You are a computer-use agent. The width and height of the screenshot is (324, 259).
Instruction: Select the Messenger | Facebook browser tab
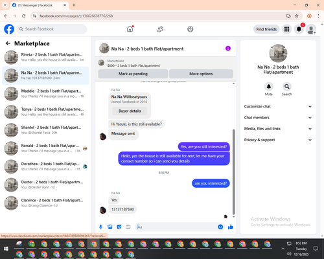click(x=40, y=5)
